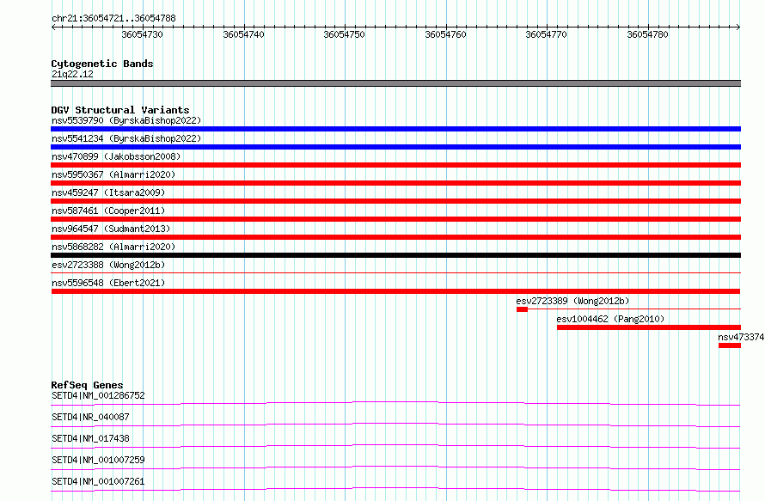The image size is (765, 501).
Task: Click the thin red line under esv2723388
Action: [395, 272]
